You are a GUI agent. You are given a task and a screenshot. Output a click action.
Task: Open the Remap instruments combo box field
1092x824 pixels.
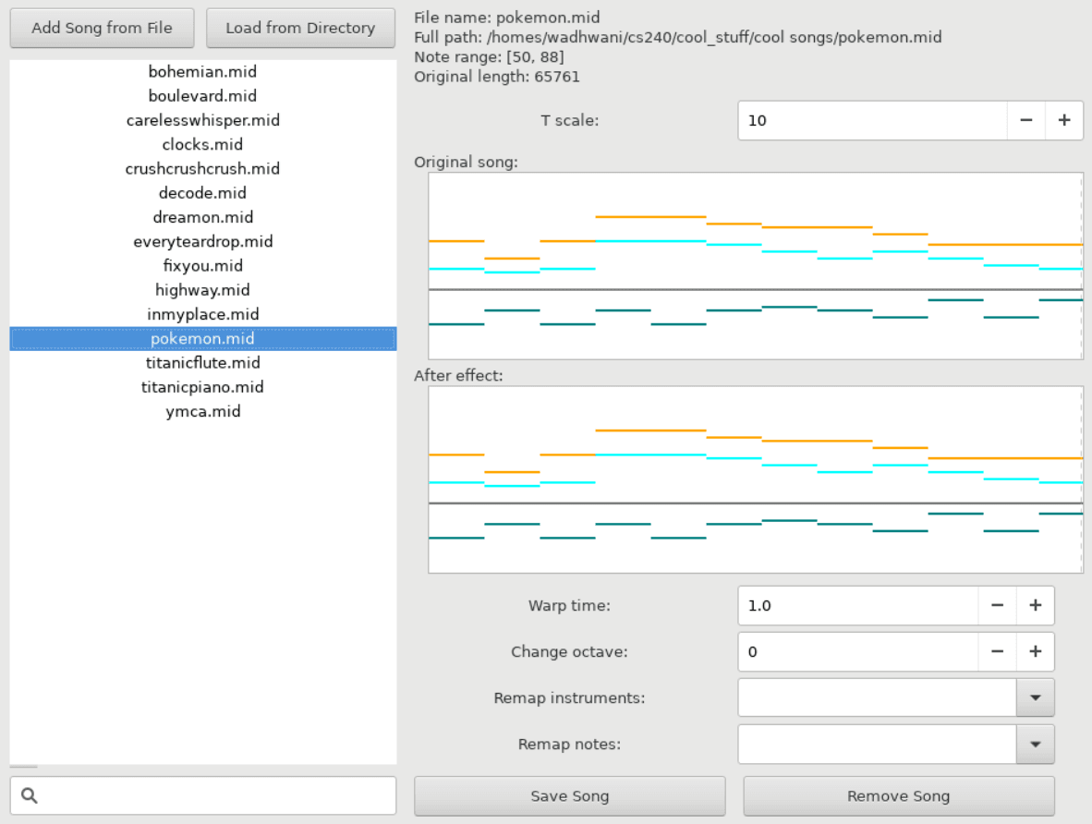[x=876, y=698]
